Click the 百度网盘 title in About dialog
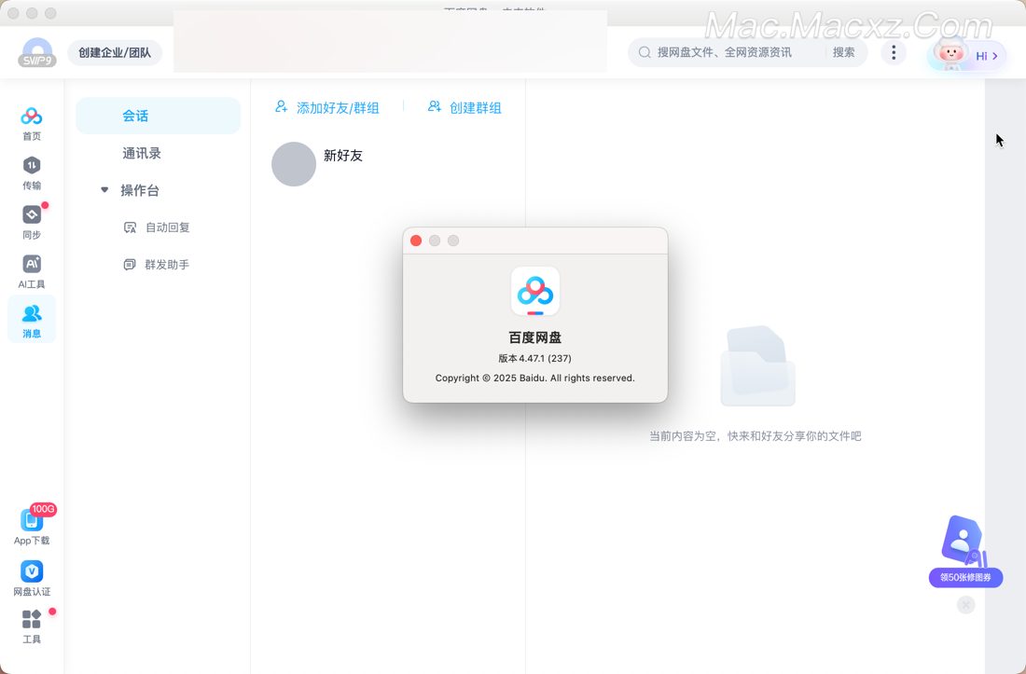The image size is (1026, 674). click(x=535, y=337)
